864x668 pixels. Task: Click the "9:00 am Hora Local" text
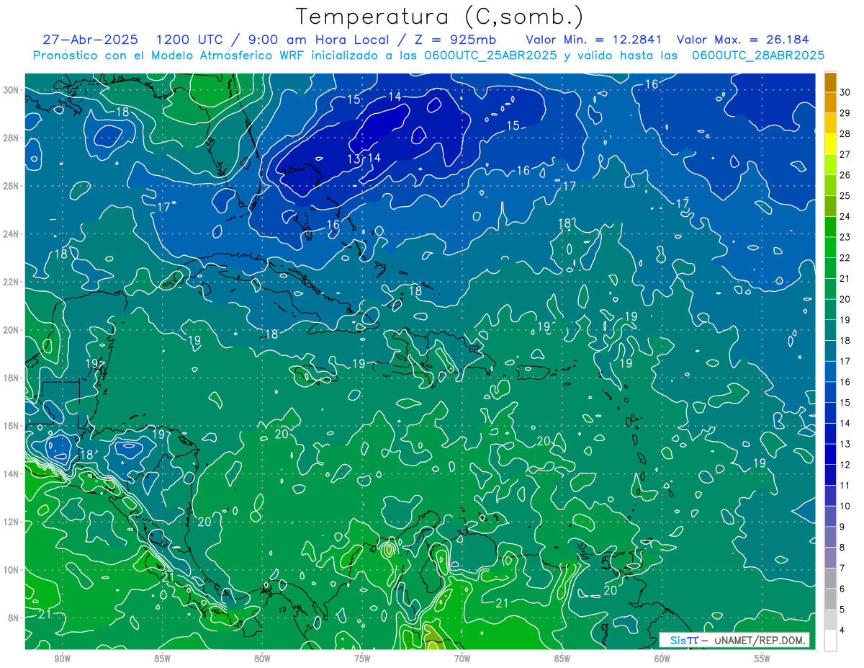tap(318, 40)
